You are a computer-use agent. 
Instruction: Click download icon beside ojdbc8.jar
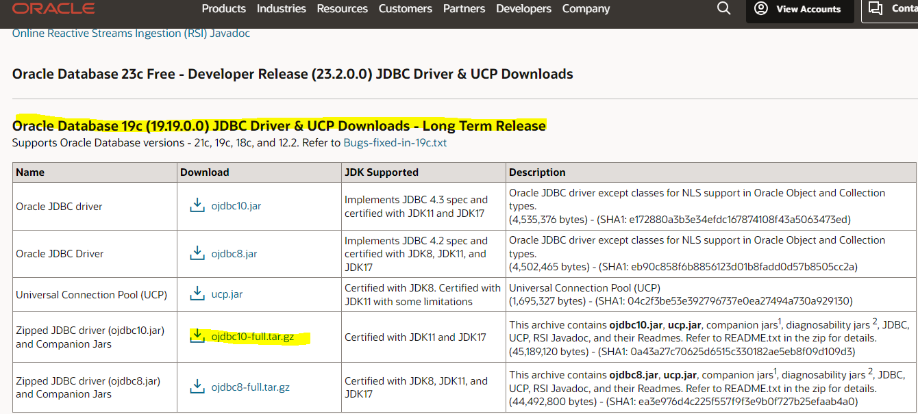coord(197,253)
